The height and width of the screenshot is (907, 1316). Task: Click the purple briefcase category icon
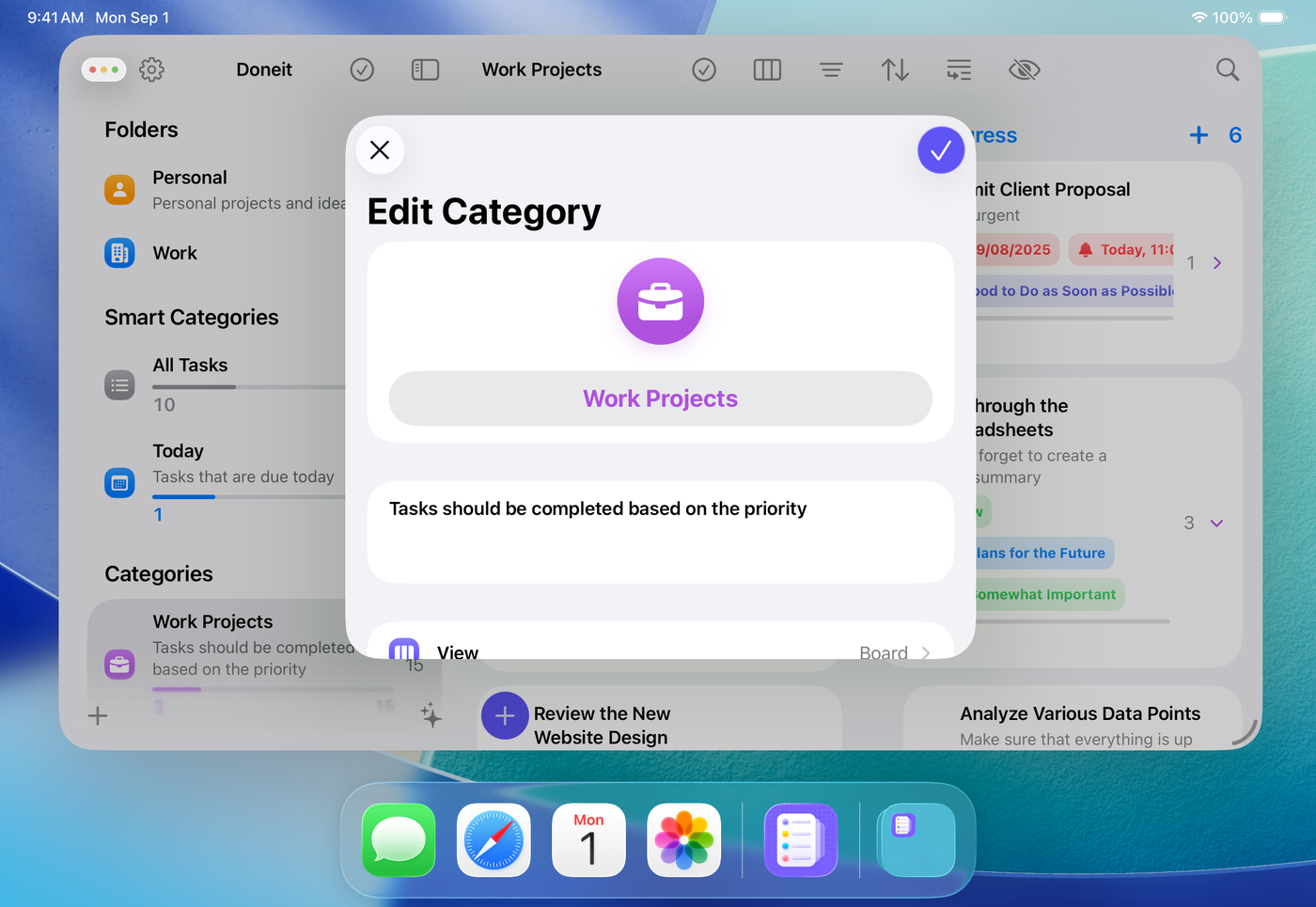click(x=660, y=302)
